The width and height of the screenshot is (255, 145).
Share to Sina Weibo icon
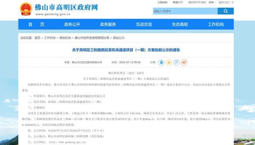tap(184, 62)
